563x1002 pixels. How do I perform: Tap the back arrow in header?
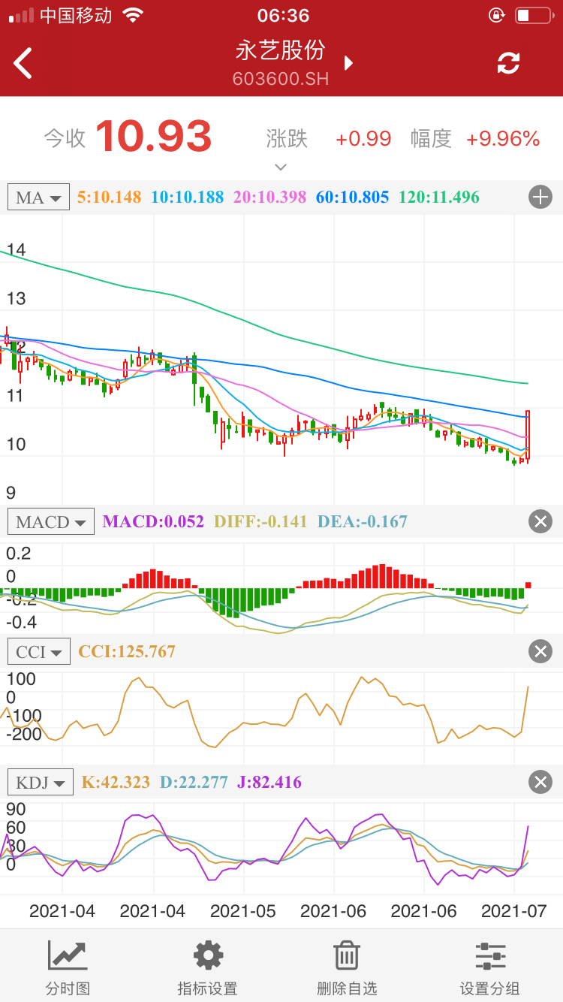[x=24, y=63]
